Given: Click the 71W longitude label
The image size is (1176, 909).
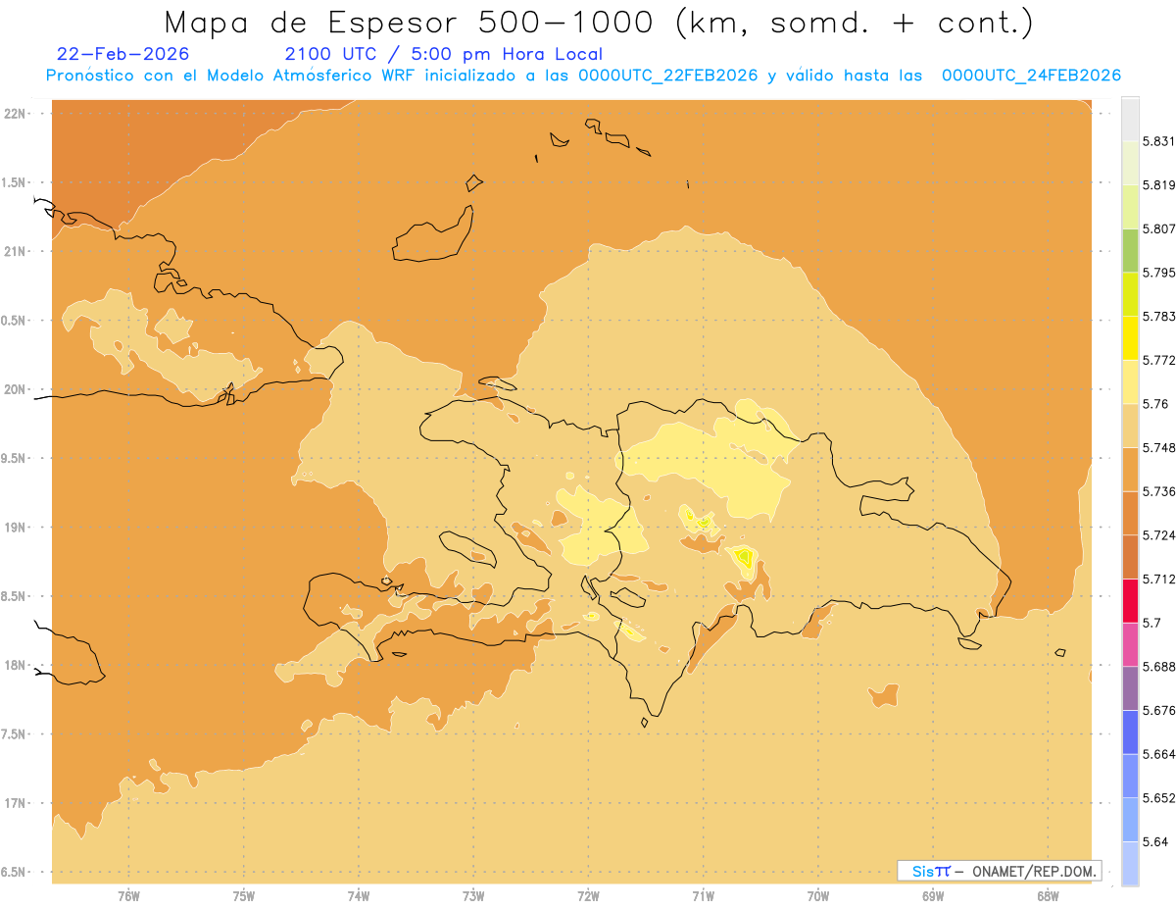Looking at the screenshot, I should click(x=703, y=897).
